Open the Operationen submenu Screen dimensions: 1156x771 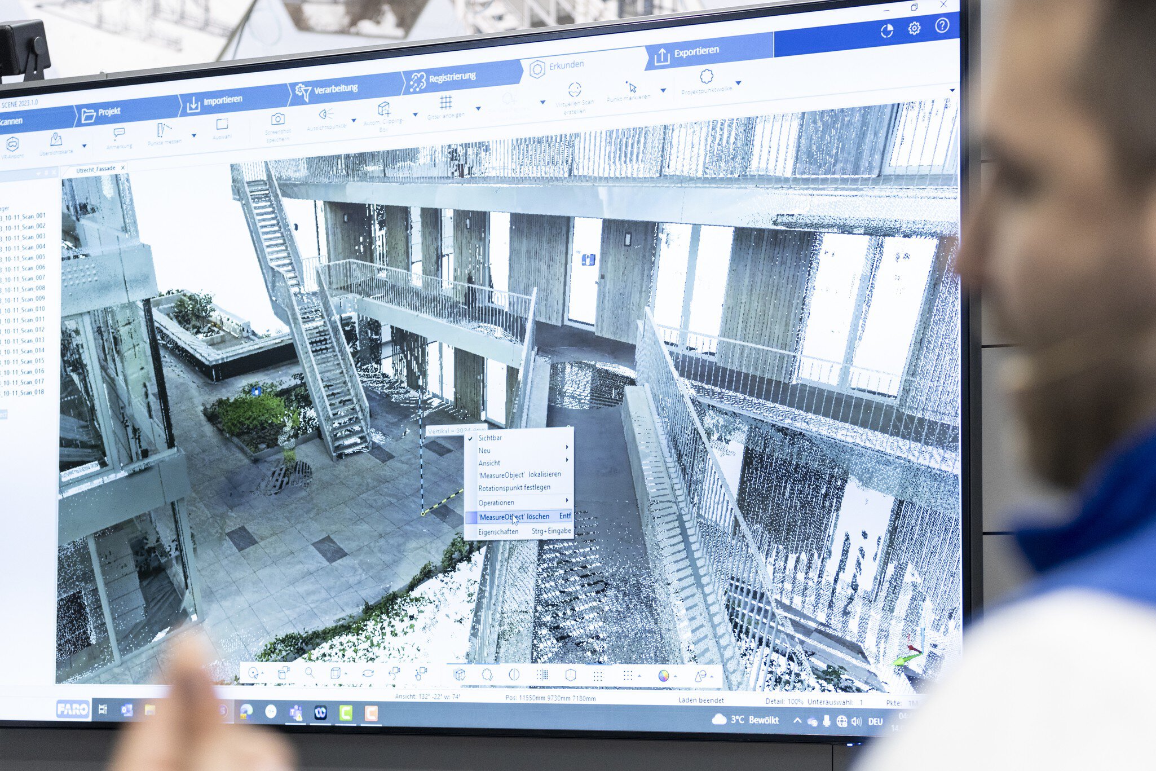[x=518, y=502]
